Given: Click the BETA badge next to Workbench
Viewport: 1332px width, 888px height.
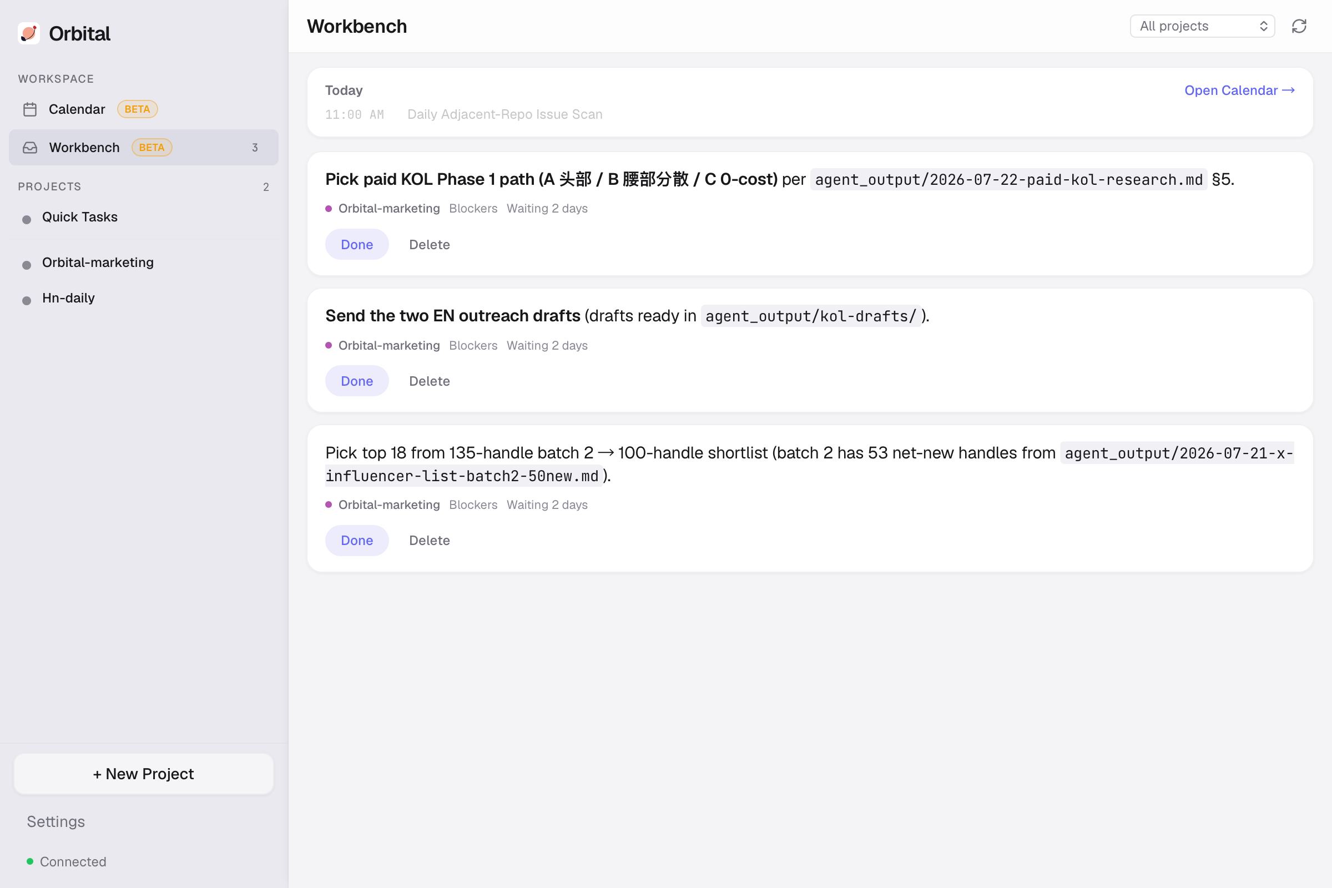Looking at the screenshot, I should 152,148.
